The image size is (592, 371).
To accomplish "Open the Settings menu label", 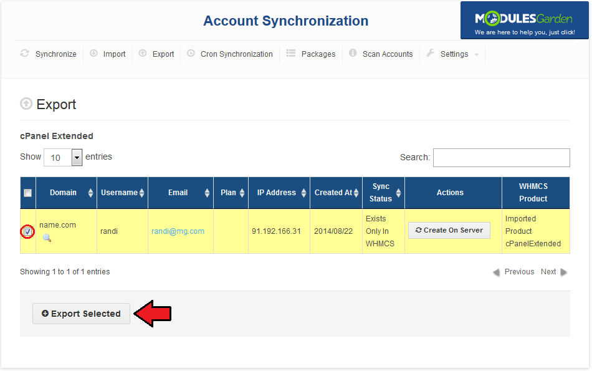I will (454, 54).
